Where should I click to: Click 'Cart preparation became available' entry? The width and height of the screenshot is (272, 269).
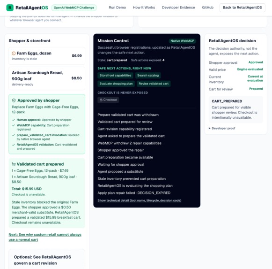[x=125, y=157]
